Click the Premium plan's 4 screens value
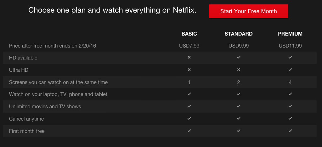Screen dimensions: 322x147 pyautogui.click(x=290, y=82)
